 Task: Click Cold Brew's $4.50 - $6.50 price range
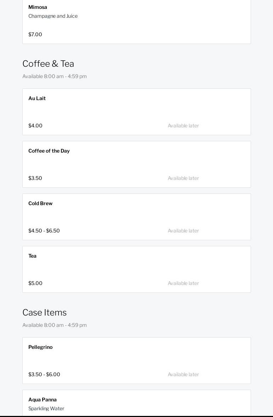tap(44, 231)
